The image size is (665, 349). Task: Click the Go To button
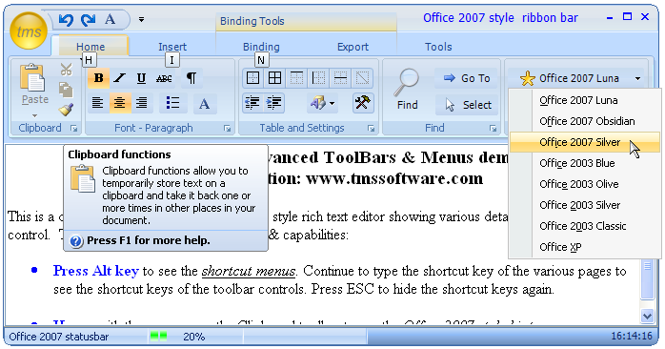coord(467,78)
